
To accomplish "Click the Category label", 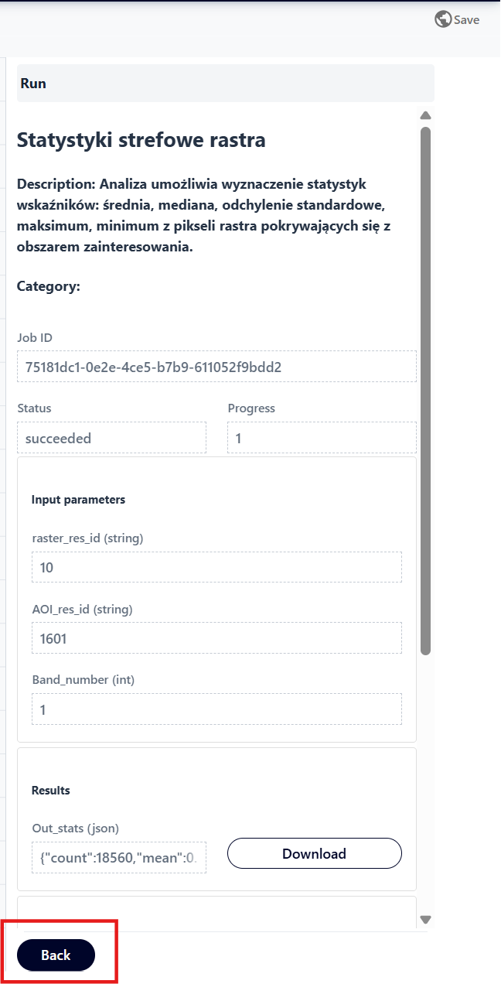I will tap(49, 286).
